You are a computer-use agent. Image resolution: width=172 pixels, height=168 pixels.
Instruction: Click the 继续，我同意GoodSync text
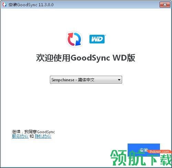(33, 132)
